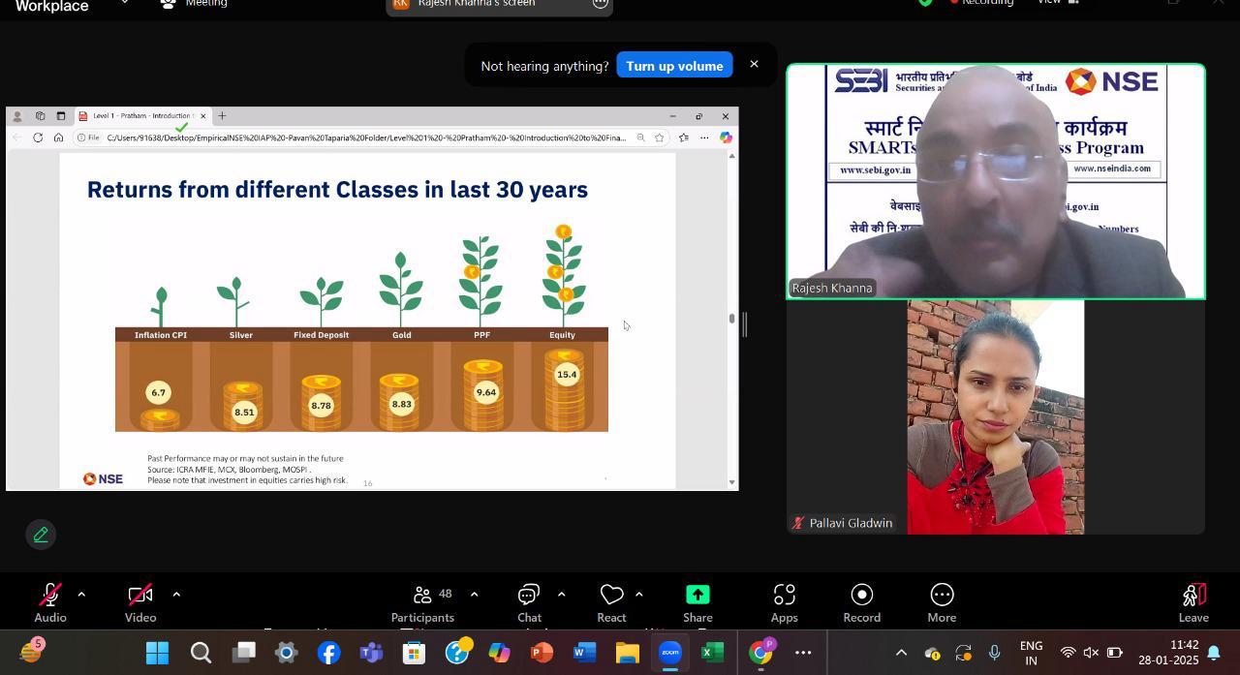Open the Participants panel
This screenshot has height=675, width=1240.
(422, 602)
